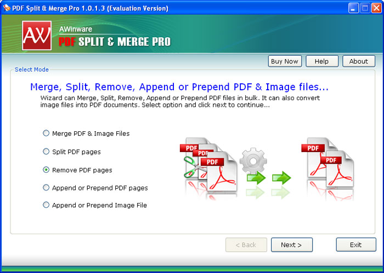Image resolution: width=384 pixels, height=273 pixels.
Task: Click the heading 'Merge, Split, Remove, Append or Prepend PDF & Image files...'
Action: coord(179,87)
